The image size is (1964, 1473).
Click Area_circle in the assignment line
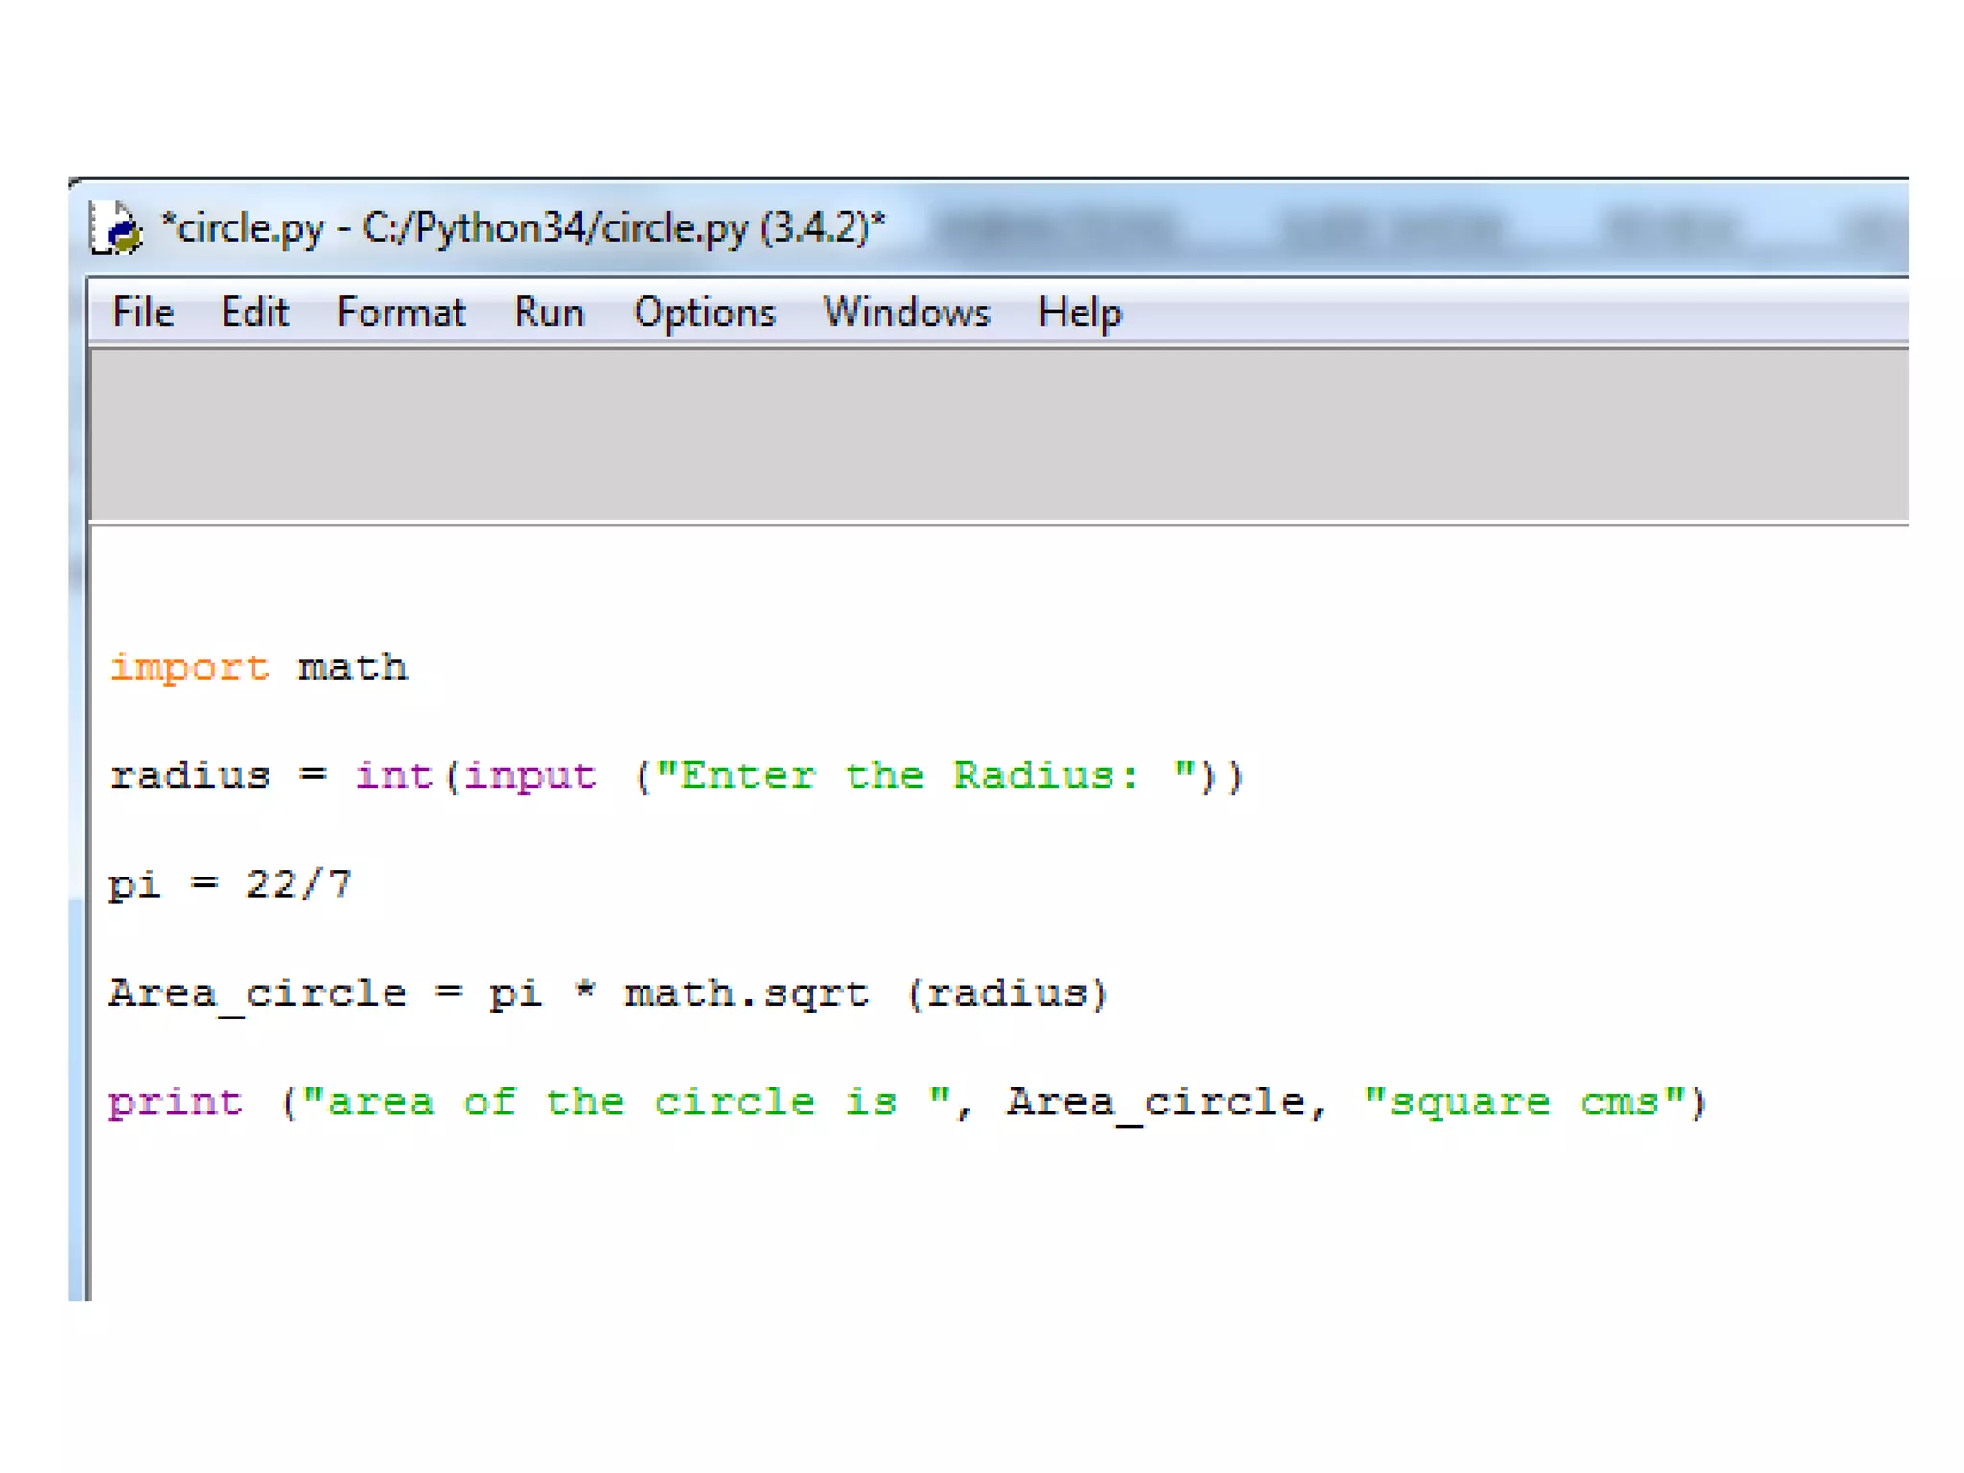point(257,994)
